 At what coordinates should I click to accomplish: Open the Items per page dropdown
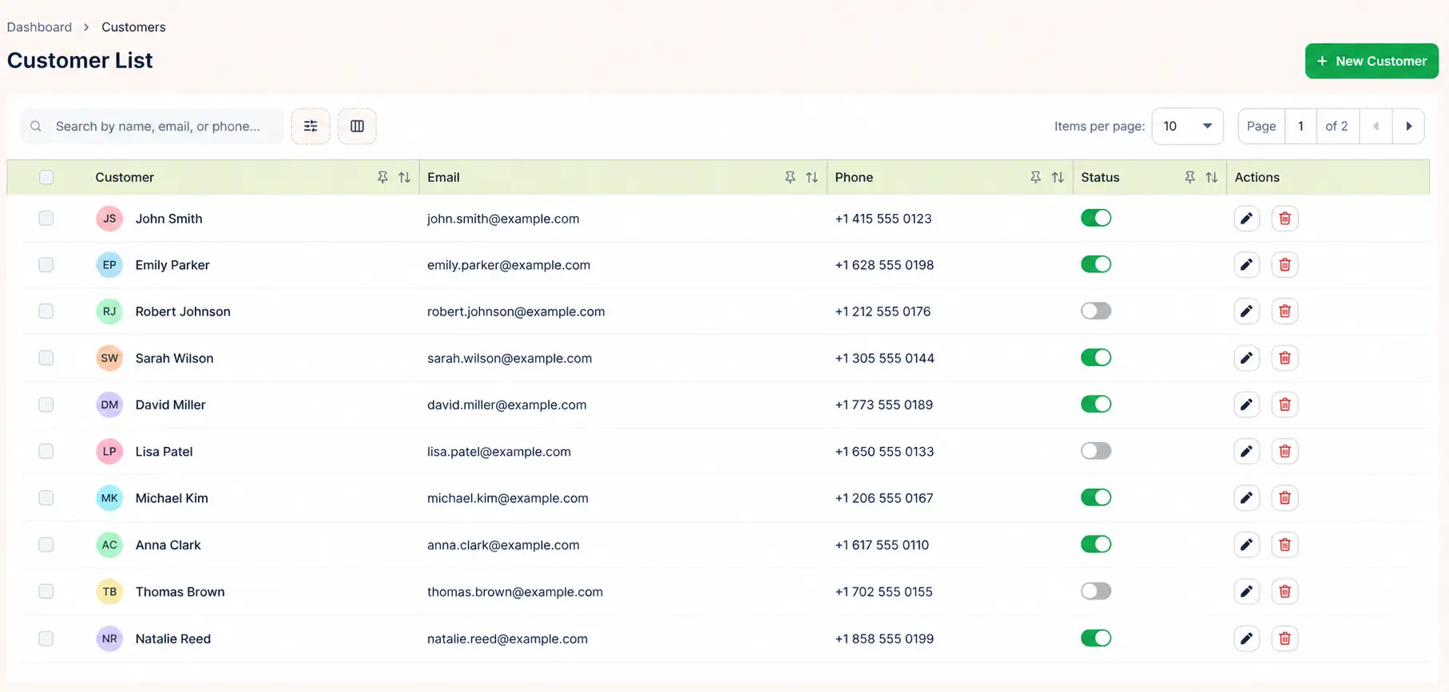click(1187, 126)
